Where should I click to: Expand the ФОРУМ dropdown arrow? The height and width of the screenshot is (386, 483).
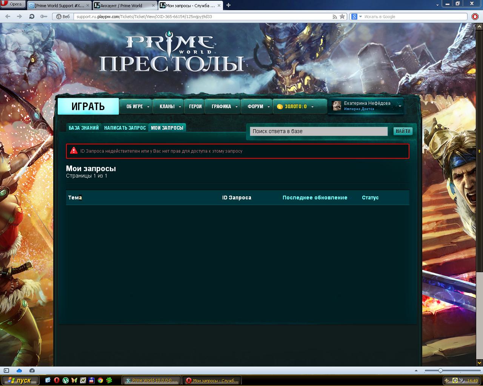click(269, 107)
